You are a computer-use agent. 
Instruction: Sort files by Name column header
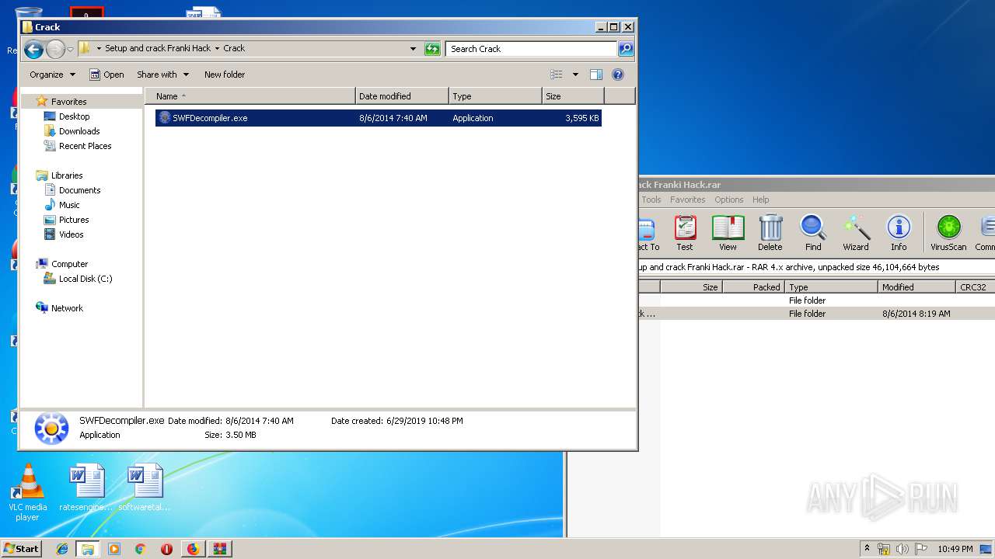coord(250,96)
